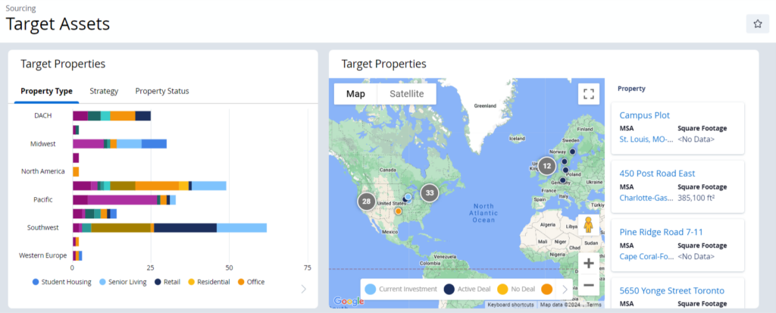This screenshot has width=776, height=313.
Task: Select the Street View pegman icon
Action: [x=588, y=226]
